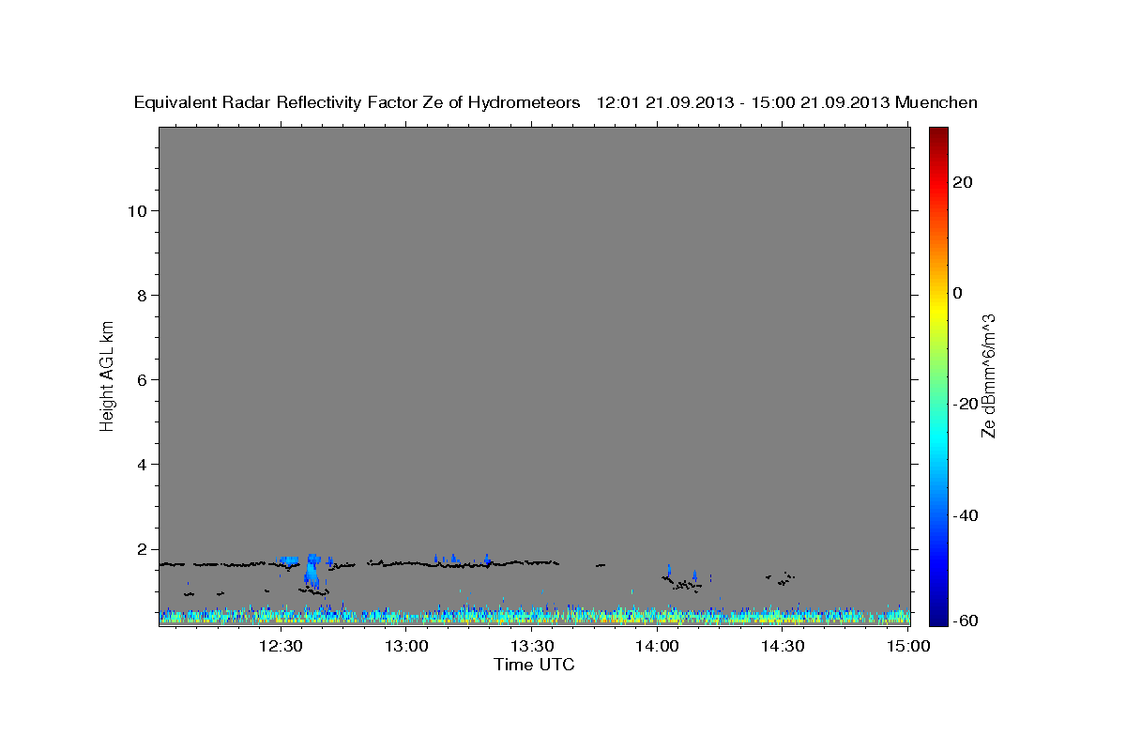Click the colorbar label 'Ze dBmm^6/m^3'
Screen dimensions: 1126x751
987,375
